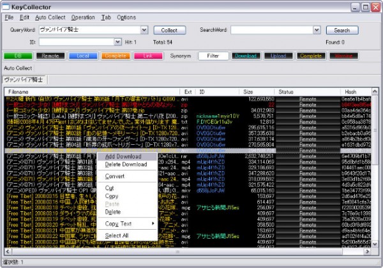Sort by Filename column header

click(92, 92)
